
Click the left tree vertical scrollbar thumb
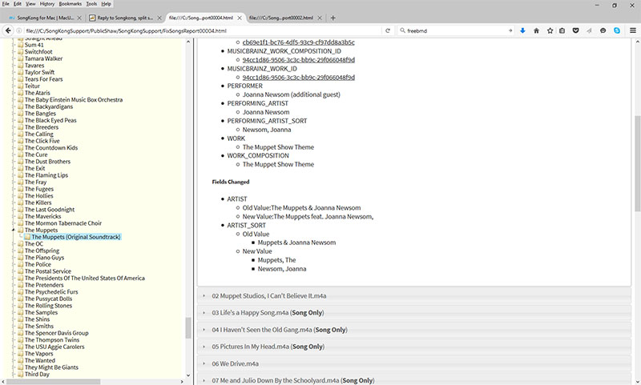(188, 328)
